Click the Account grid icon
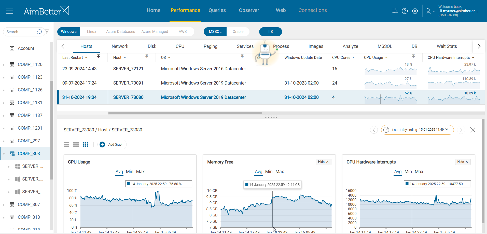 (x=12, y=48)
